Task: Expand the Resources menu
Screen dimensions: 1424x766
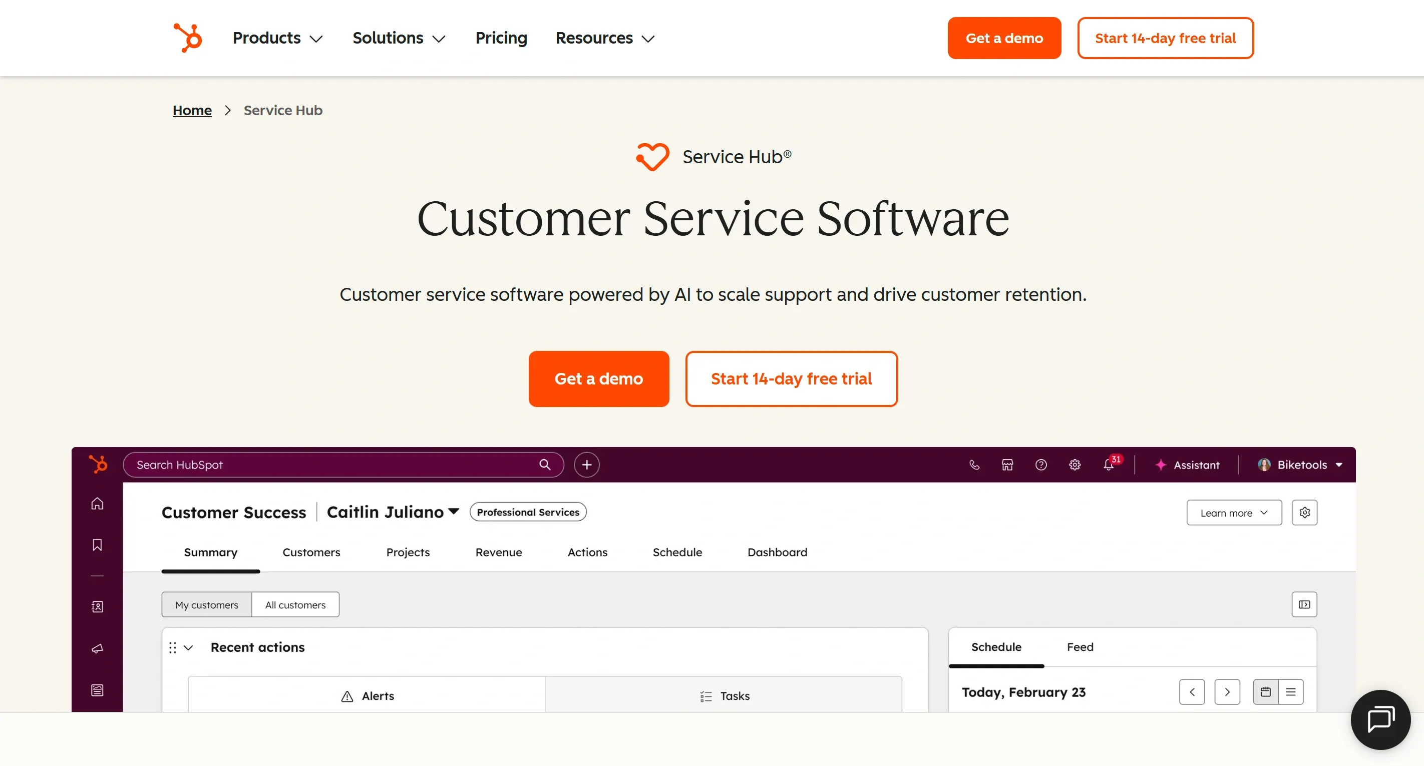Action: [x=605, y=38]
